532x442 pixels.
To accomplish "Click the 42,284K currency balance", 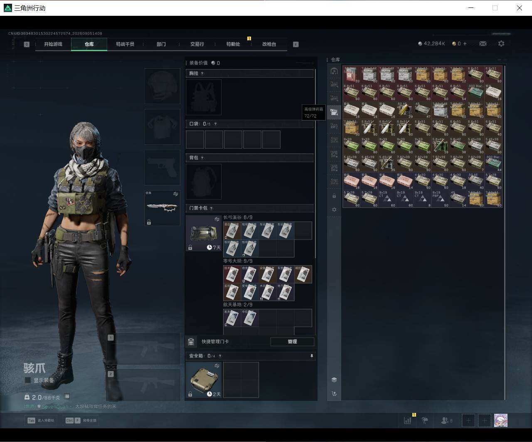I will coord(431,44).
